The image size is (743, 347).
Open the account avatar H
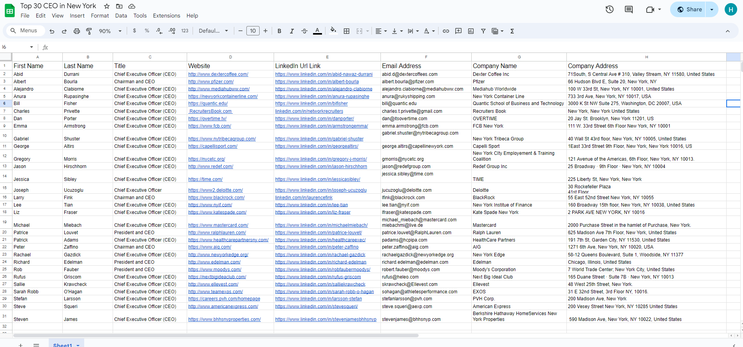pos(731,9)
